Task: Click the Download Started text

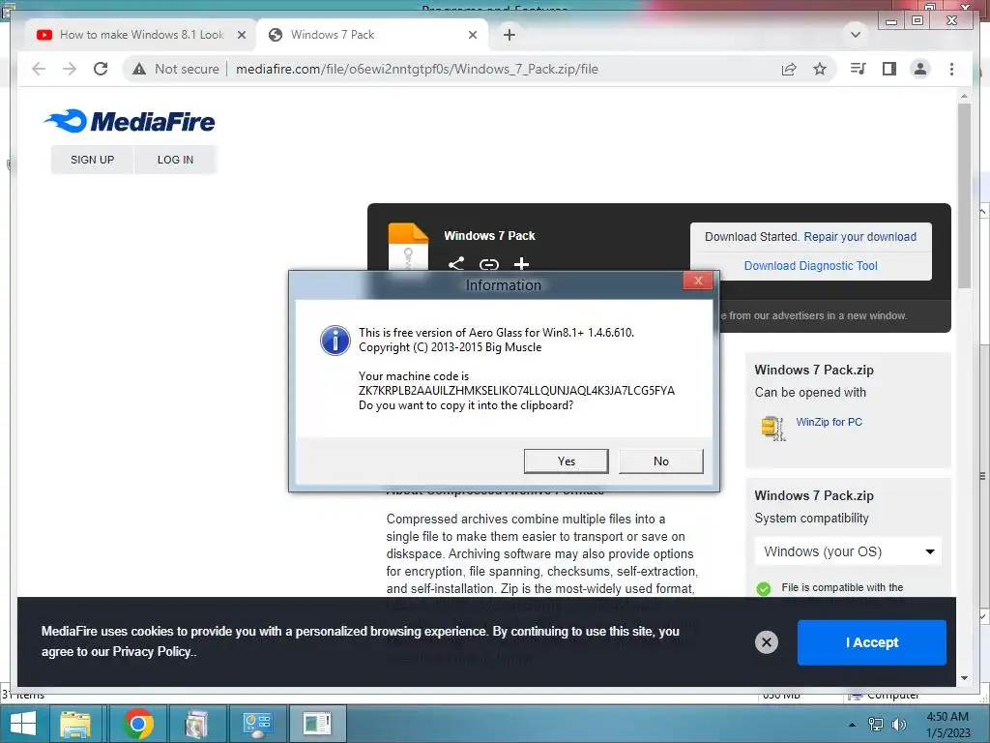Action: click(751, 237)
